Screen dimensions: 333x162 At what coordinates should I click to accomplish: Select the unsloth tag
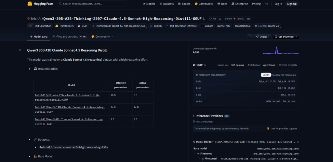[x=207, y=26]
